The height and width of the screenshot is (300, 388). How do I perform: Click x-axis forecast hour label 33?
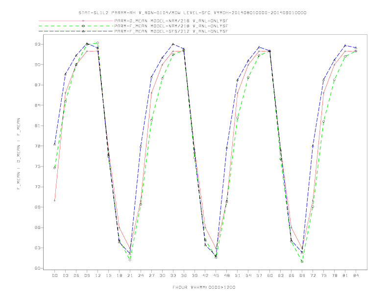[173, 275]
